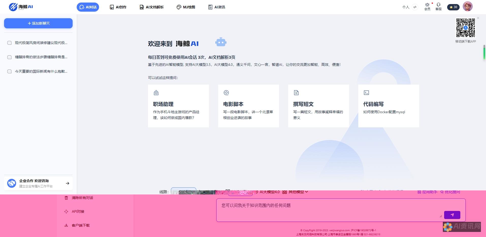486x237 pixels.
Task: Click the download icon beside 客户端下载
Action: pyautogui.click(x=66, y=225)
